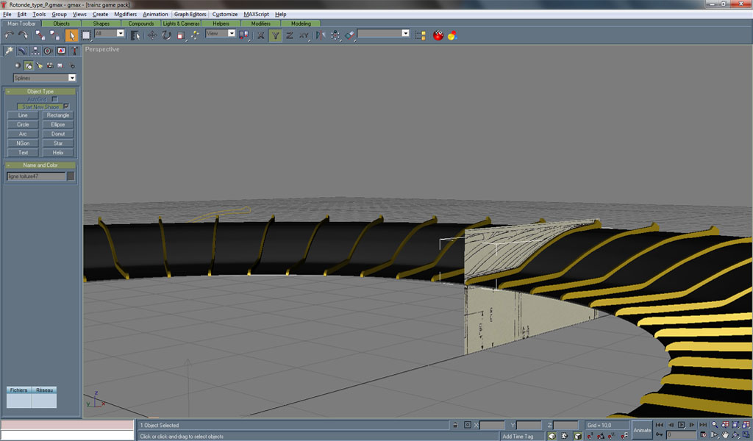Open the Splines category dropdown
The height and width of the screenshot is (441, 753).
click(x=72, y=78)
